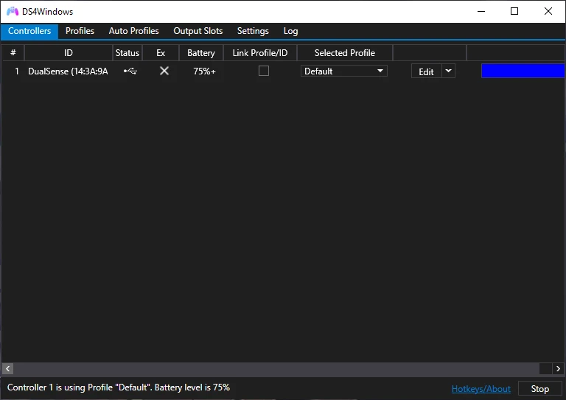Click the X icon in Ex column
Image resolution: width=566 pixels, height=400 pixels.
[x=164, y=71]
